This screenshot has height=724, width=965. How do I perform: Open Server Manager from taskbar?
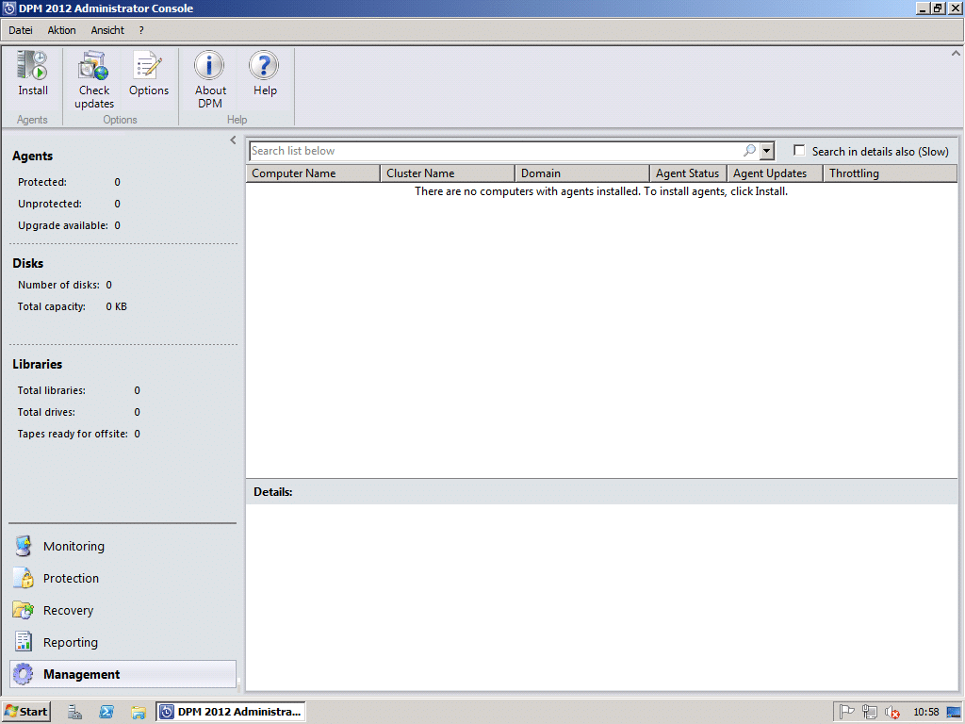pos(74,712)
